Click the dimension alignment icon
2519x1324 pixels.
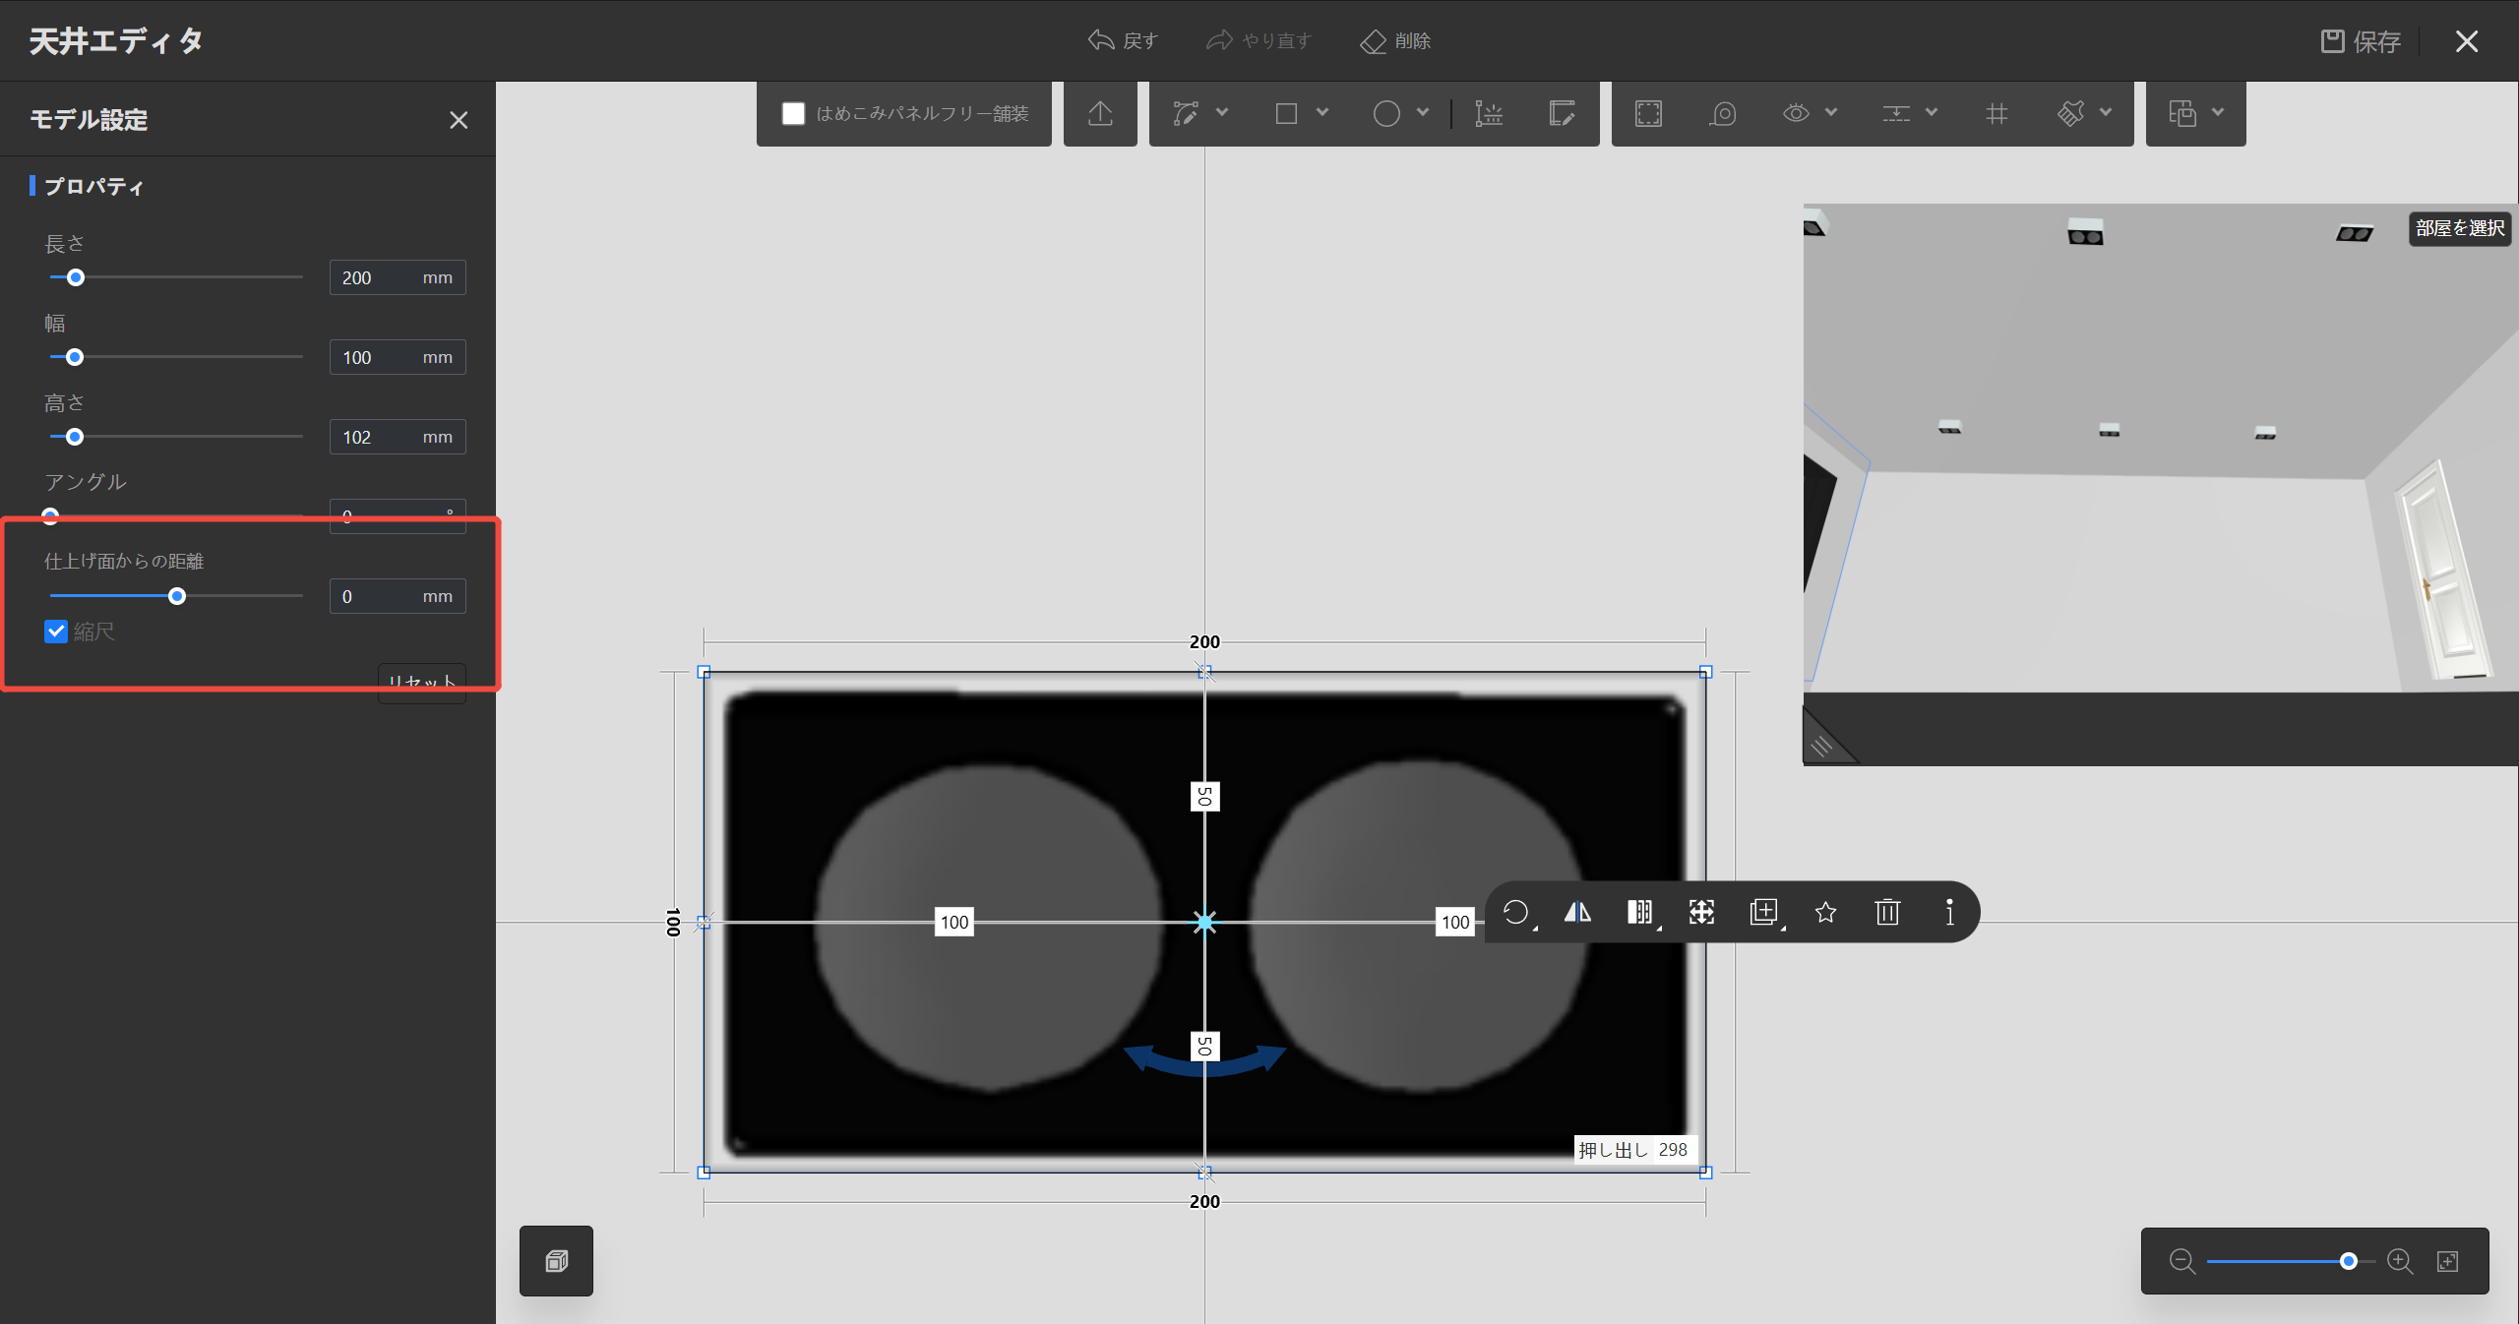click(1896, 114)
